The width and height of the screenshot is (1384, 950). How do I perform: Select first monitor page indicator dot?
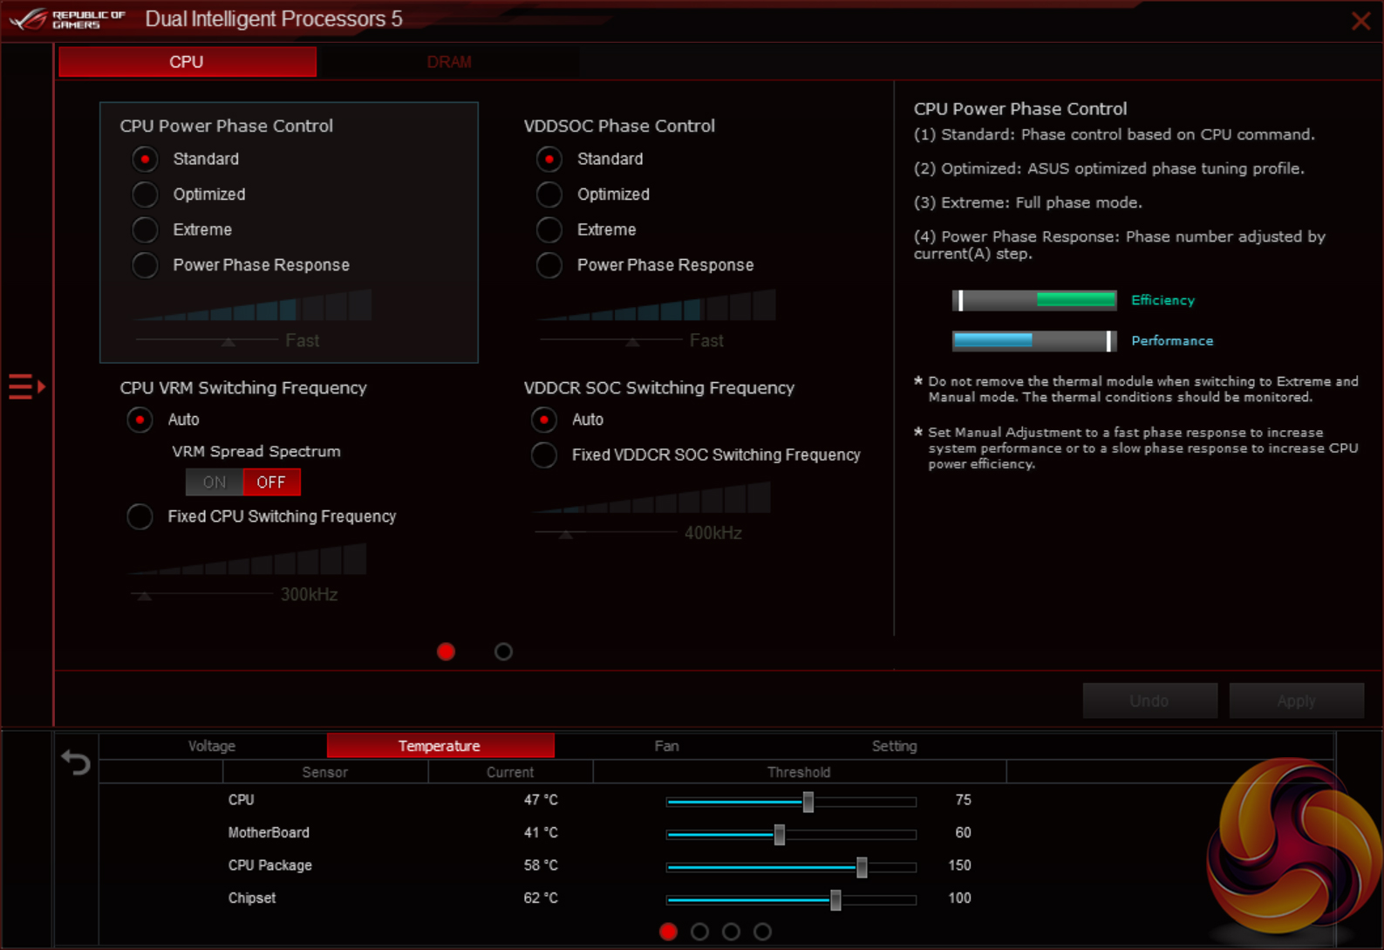669,932
